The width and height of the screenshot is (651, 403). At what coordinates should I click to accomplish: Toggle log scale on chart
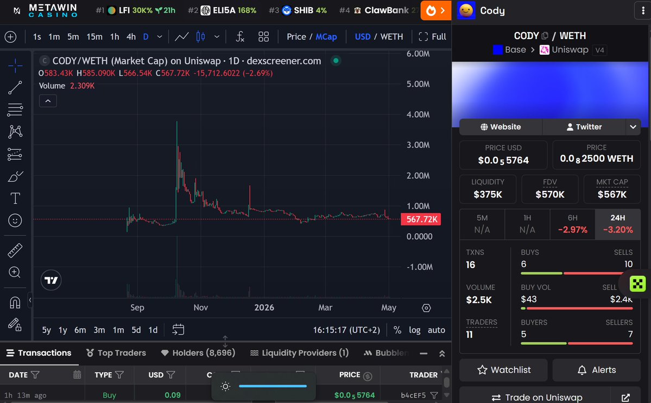(414, 330)
